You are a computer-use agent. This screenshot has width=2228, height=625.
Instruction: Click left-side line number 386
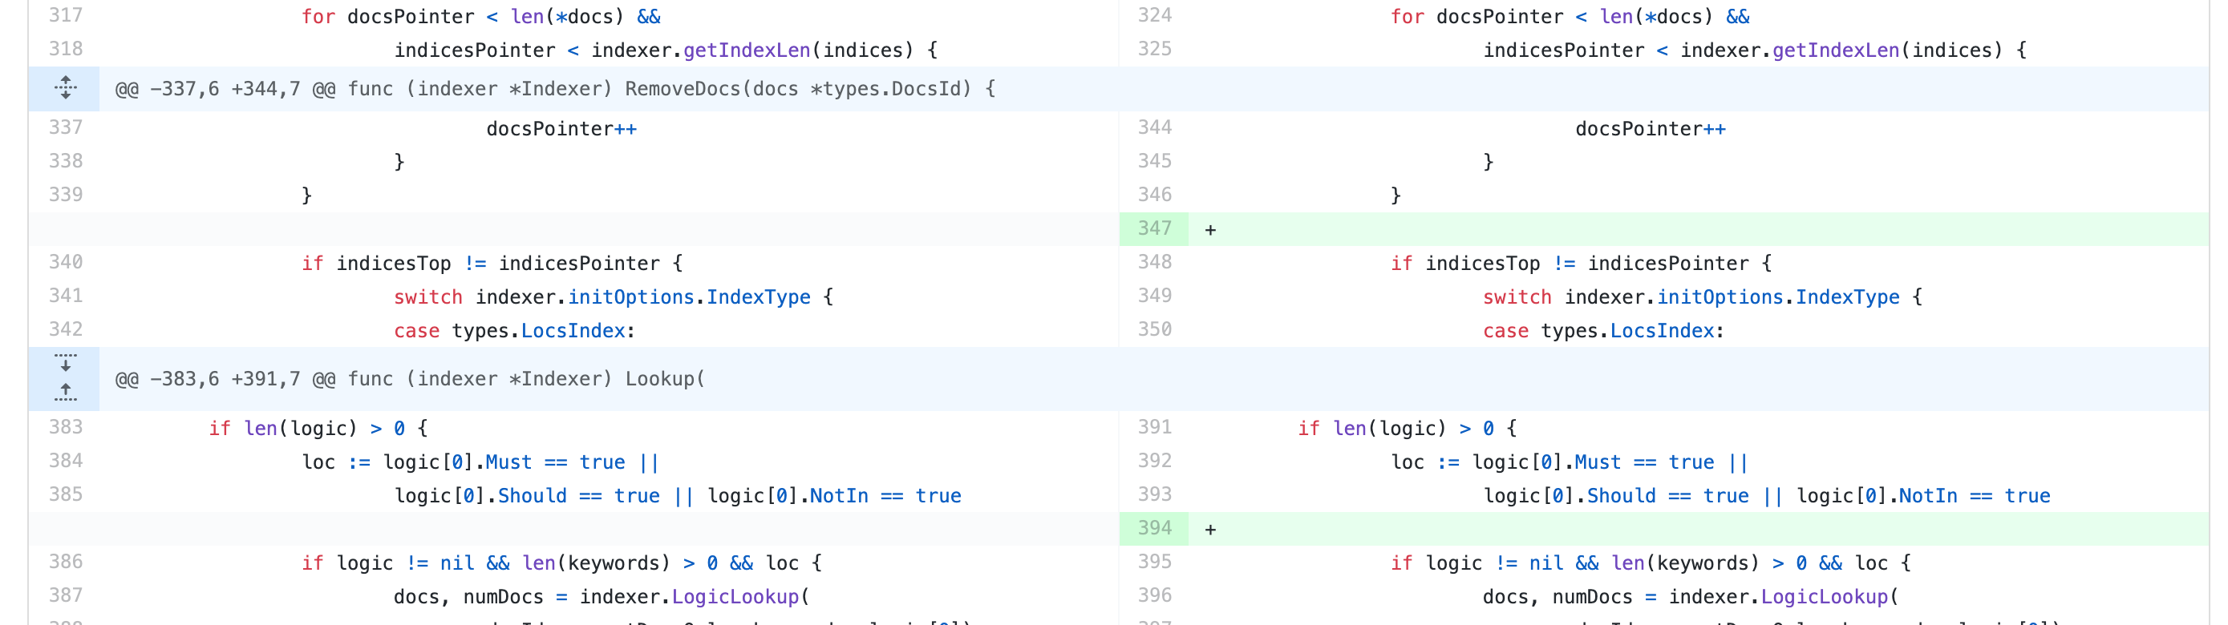66,562
